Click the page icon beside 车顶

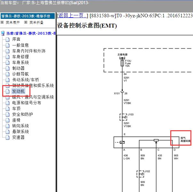coord(7,109)
